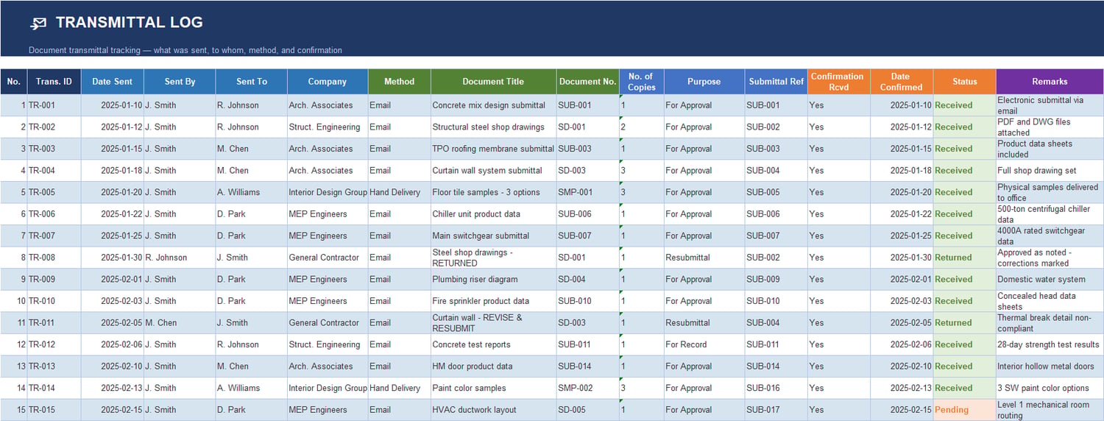The width and height of the screenshot is (1104, 421).
Task: Select 'HVAC ductwork layout' cell
Action: (493, 410)
